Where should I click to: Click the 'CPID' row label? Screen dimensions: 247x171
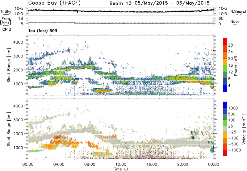pos(7,29)
